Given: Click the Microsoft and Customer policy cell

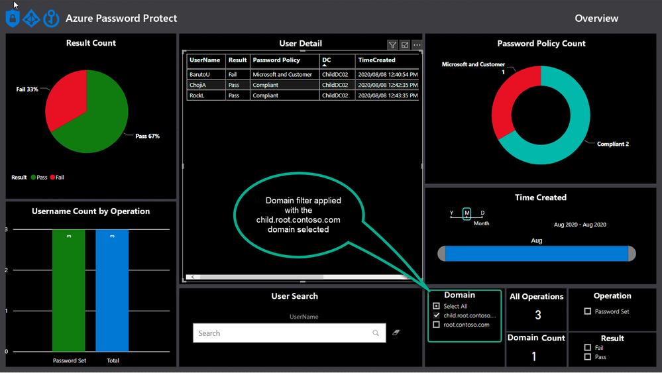Looking at the screenshot, I should [x=284, y=74].
